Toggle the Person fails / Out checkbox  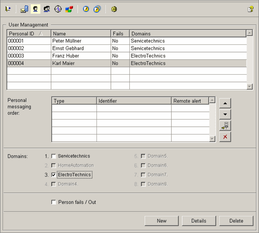pyautogui.click(x=54, y=202)
